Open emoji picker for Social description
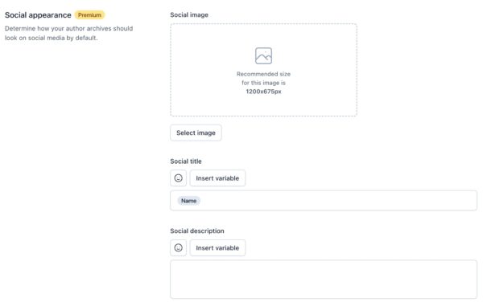The width and height of the screenshot is (483, 306). tap(179, 248)
